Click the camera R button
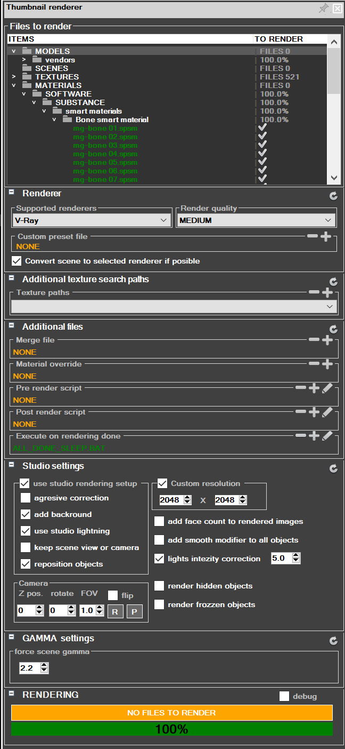Image resolution: width=345 pixels, height=749 pixels. (115, 611)
